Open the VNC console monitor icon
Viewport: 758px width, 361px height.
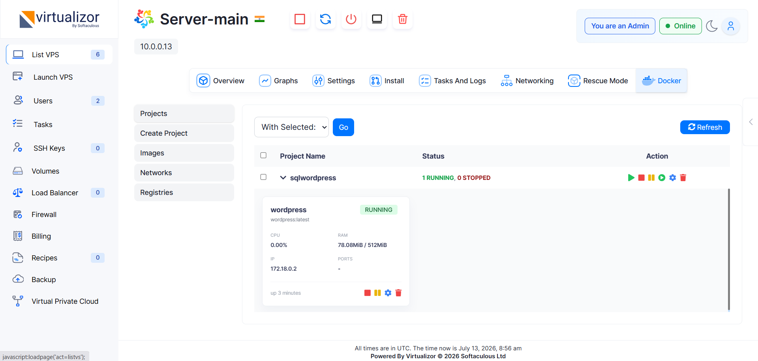(377, 19)
